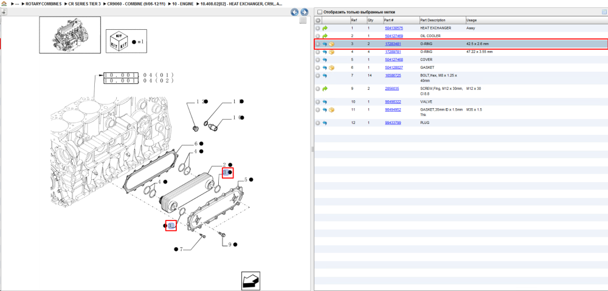Click callout 9 near the screw in diagram
The image size is (608, 291).
[x=230, y=244]
